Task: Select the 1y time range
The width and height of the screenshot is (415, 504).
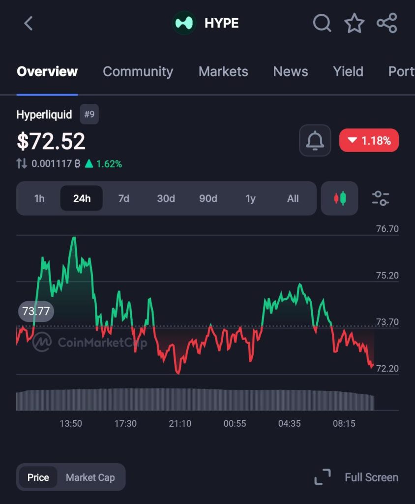Action: tap(251, 198)
